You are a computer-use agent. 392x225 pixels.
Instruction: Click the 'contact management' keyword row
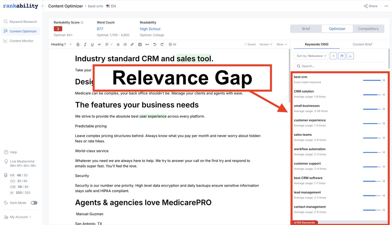[x=339, y=209]
